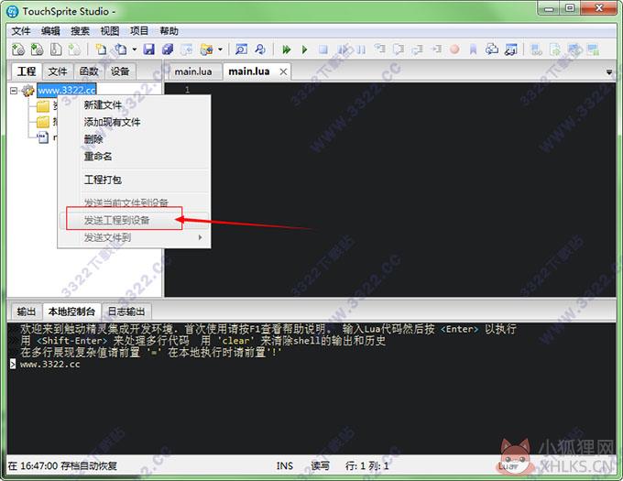The image size is (623, 481).
Task: Open the 搜索 menu
Action: tap(80, 31)
